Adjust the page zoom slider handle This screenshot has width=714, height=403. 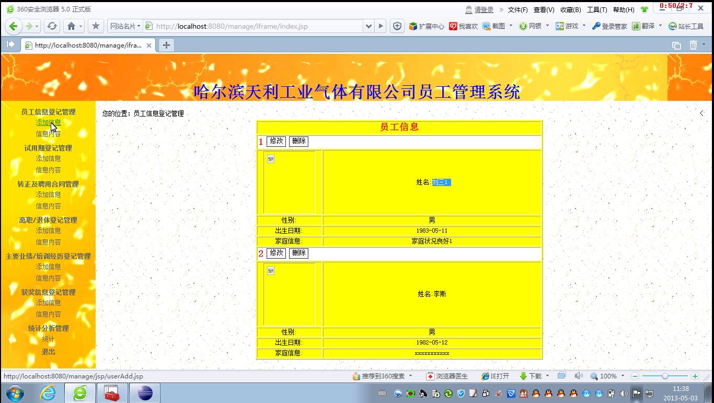(665, 376)
